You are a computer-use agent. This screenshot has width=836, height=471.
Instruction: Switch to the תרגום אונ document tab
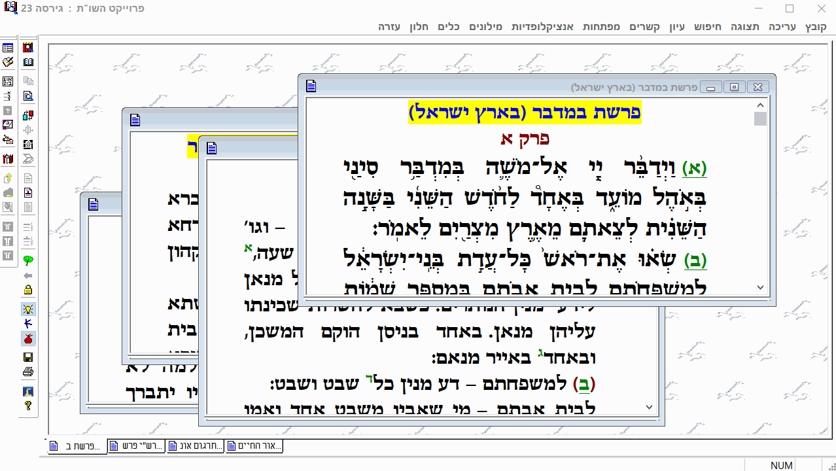click(x=195, y=446)
